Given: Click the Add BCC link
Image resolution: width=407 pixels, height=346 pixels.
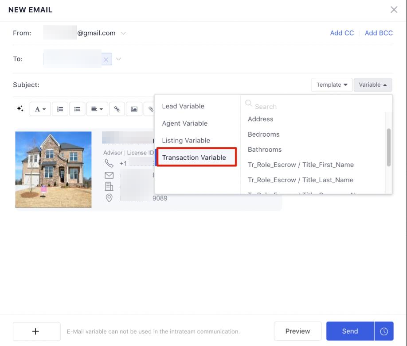Looking at the screenshot, I should tap(378, 33).
